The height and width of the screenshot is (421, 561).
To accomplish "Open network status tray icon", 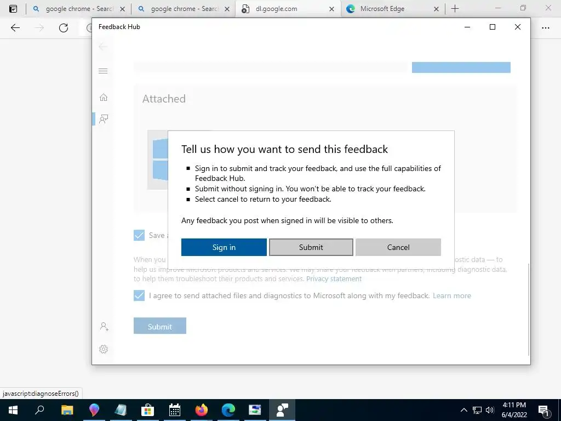I will pos(477,410).
